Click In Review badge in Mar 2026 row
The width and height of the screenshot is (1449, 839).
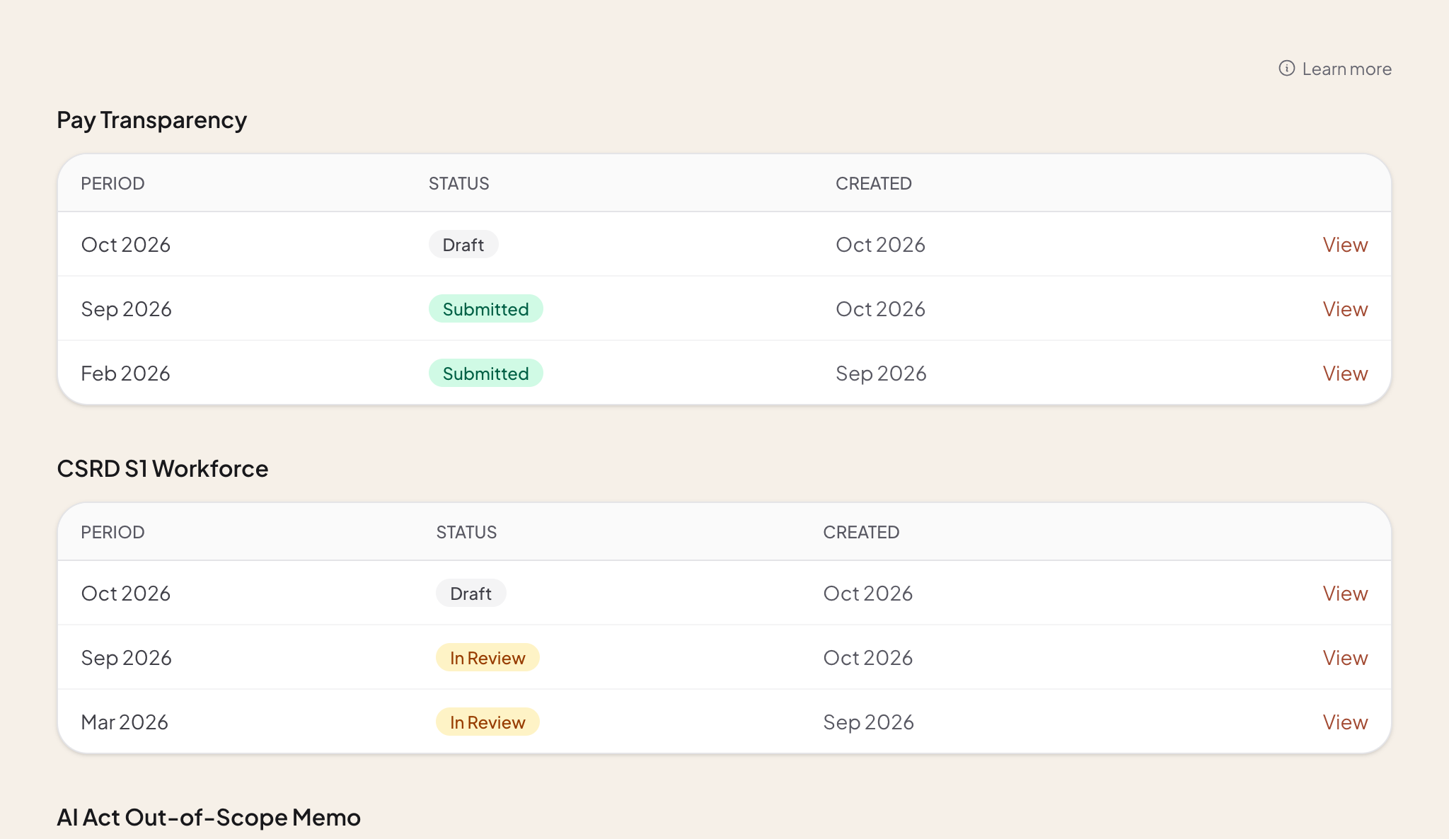[x=487, y=722]
